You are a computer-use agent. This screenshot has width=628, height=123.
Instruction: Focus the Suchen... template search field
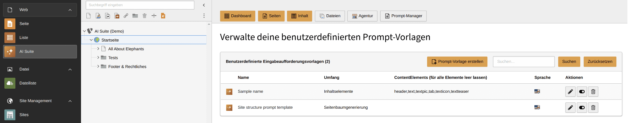524,61
